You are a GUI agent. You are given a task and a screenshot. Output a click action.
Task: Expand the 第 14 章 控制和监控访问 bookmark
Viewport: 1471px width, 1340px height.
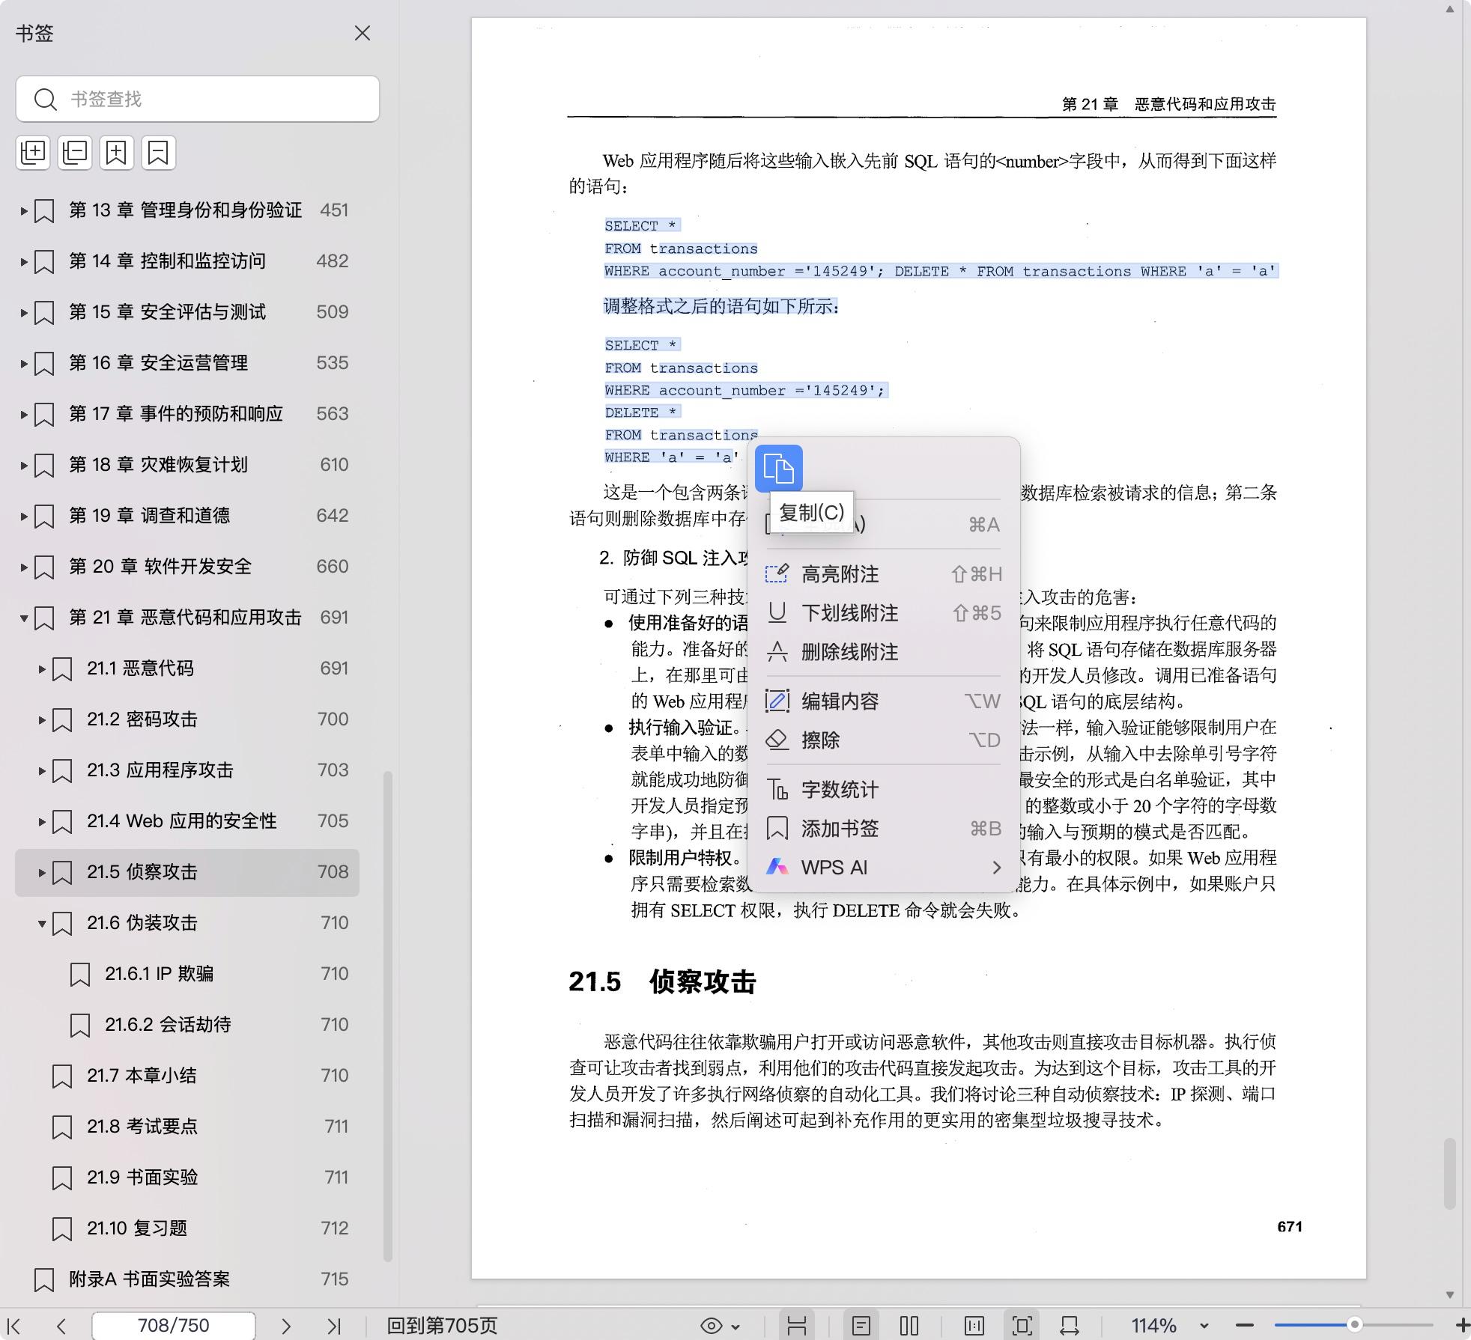(24, 262)
